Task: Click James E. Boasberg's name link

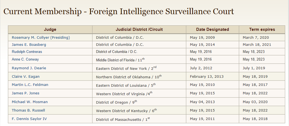Action: pyautogui.click(x=29, y=44)
